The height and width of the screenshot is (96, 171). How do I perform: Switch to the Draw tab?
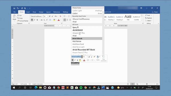(x=34, y=12)
